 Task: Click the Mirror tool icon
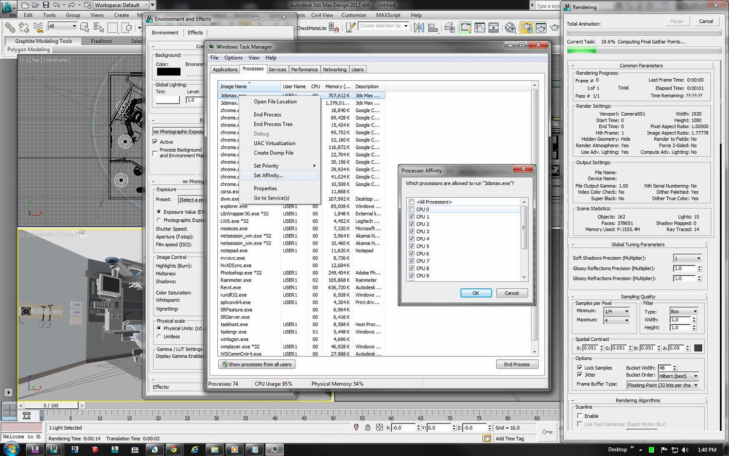pos(418,28)
